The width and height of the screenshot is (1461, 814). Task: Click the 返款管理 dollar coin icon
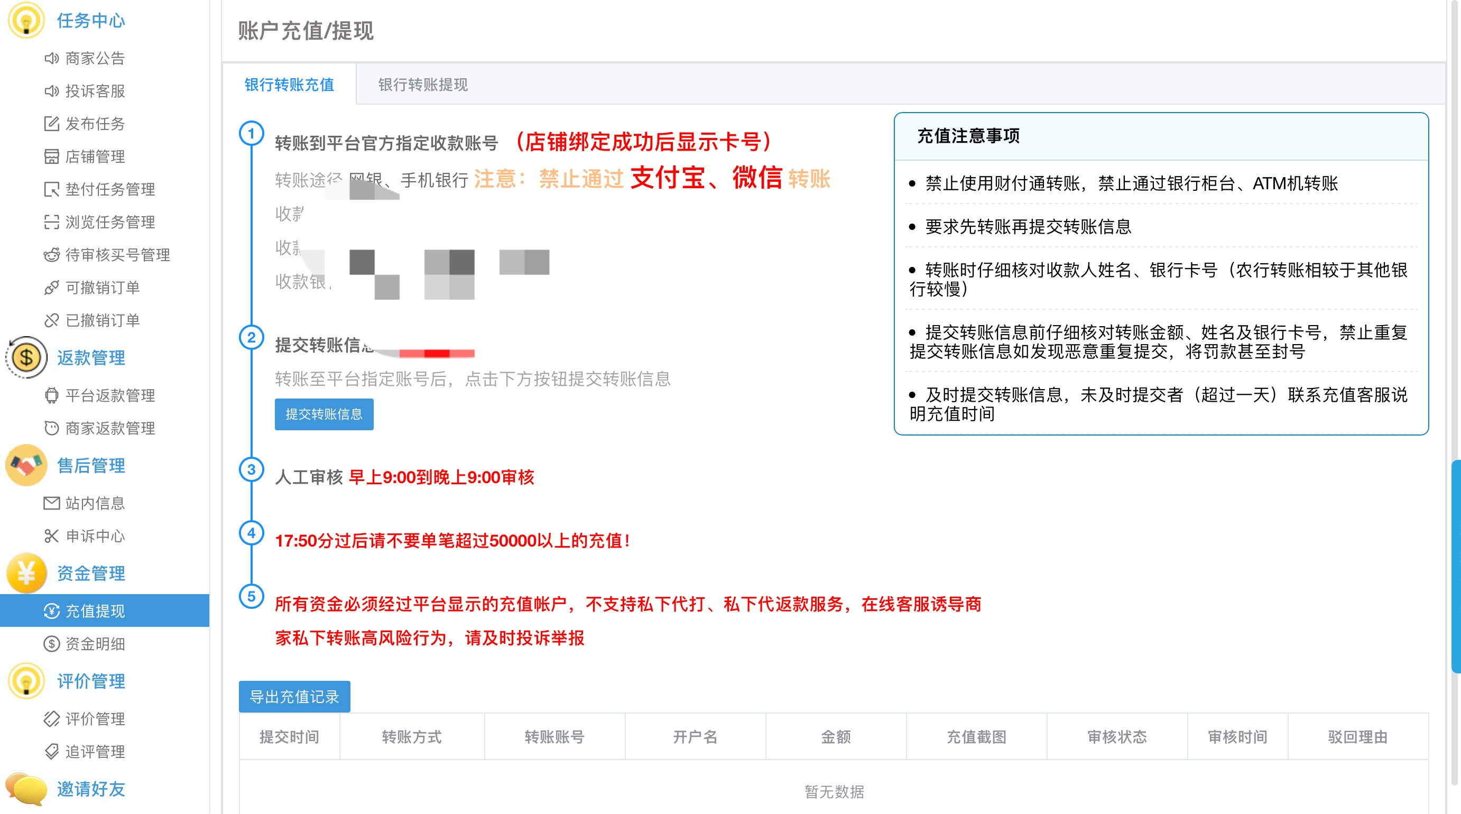[x=25, y=357]
